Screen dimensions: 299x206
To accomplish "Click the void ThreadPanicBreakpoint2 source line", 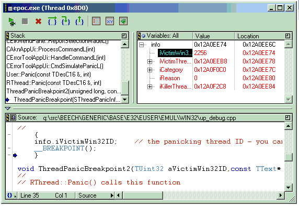I will pos(149,169).
